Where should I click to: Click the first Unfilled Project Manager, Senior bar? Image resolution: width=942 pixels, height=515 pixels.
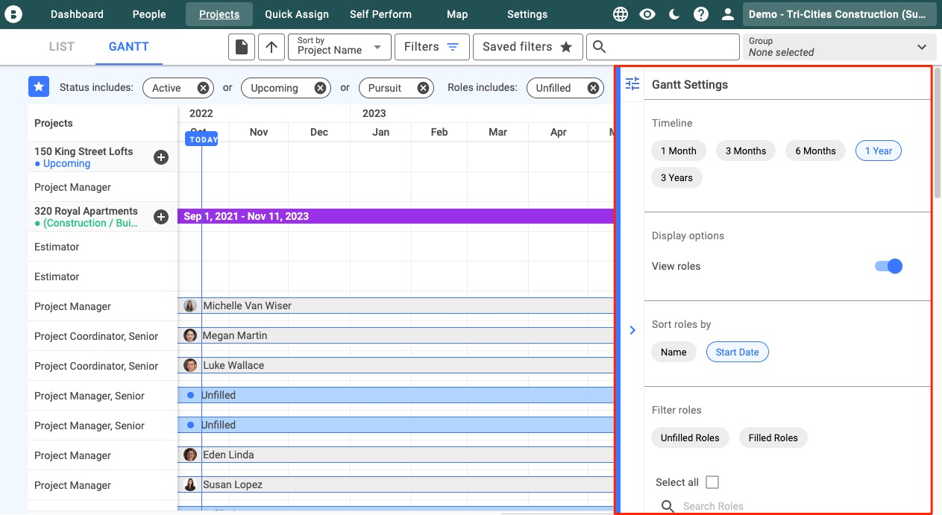tap(395, 395)
